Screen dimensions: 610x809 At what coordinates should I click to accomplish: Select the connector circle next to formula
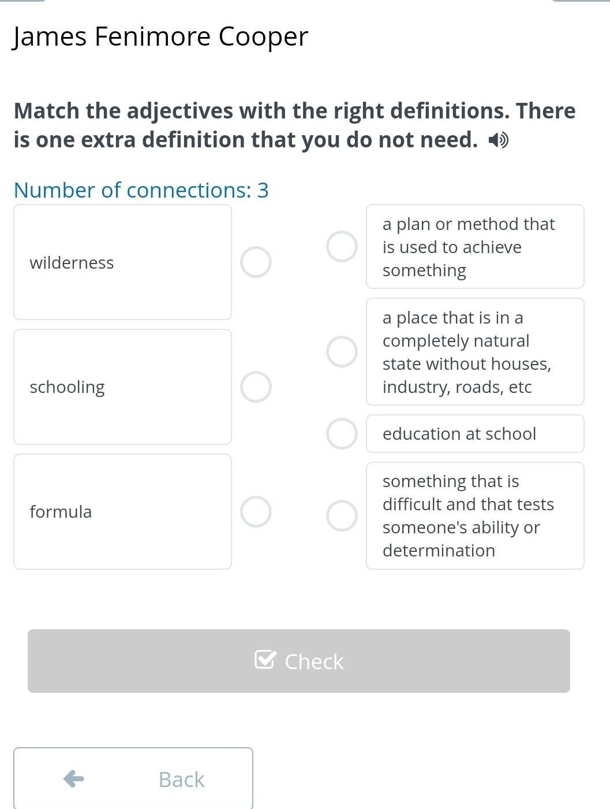point(256,511)
